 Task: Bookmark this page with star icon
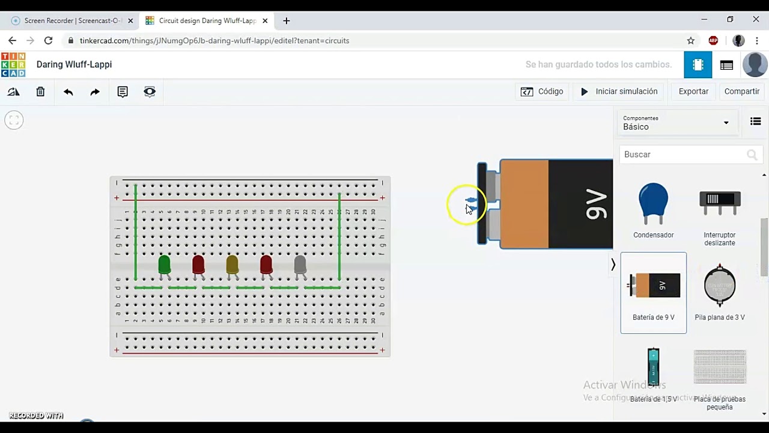[x=691, y=40]
